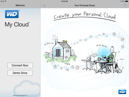Click the house illustration with My Book Live
The height and width of the screenshot is (97, 129).
point(62,51)
